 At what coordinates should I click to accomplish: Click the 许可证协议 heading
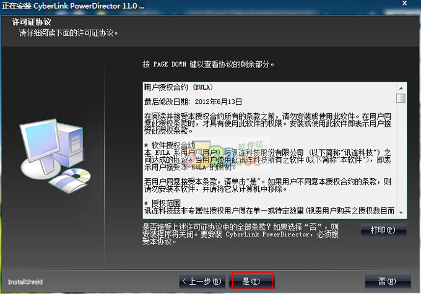[32, 22]
